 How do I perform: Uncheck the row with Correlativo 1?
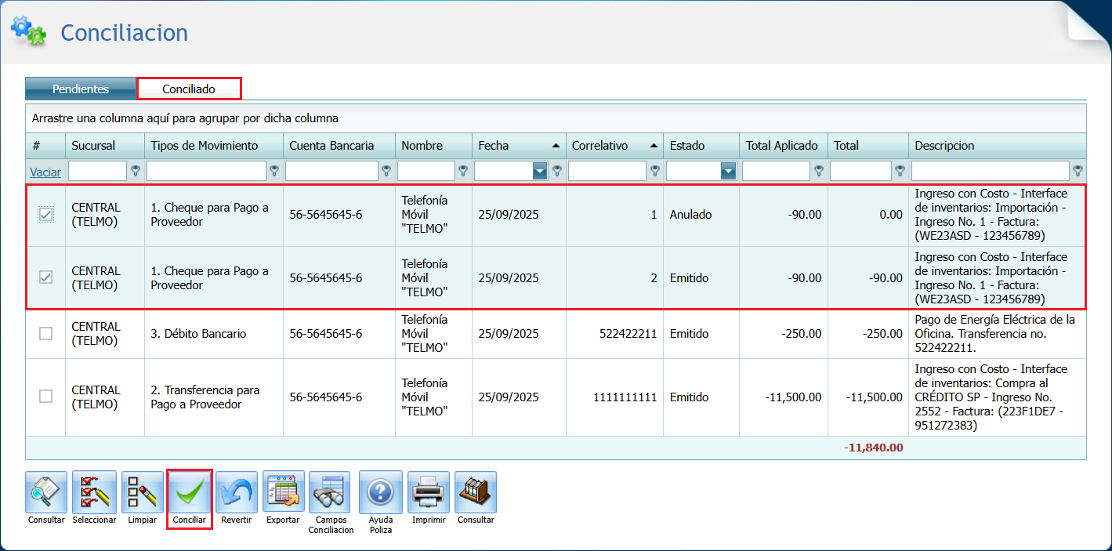pyautogui.click(x=46, y=215)
